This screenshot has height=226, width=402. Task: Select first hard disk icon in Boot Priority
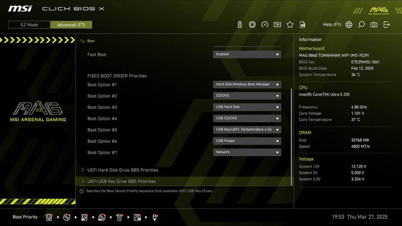[x=49, y=217]
